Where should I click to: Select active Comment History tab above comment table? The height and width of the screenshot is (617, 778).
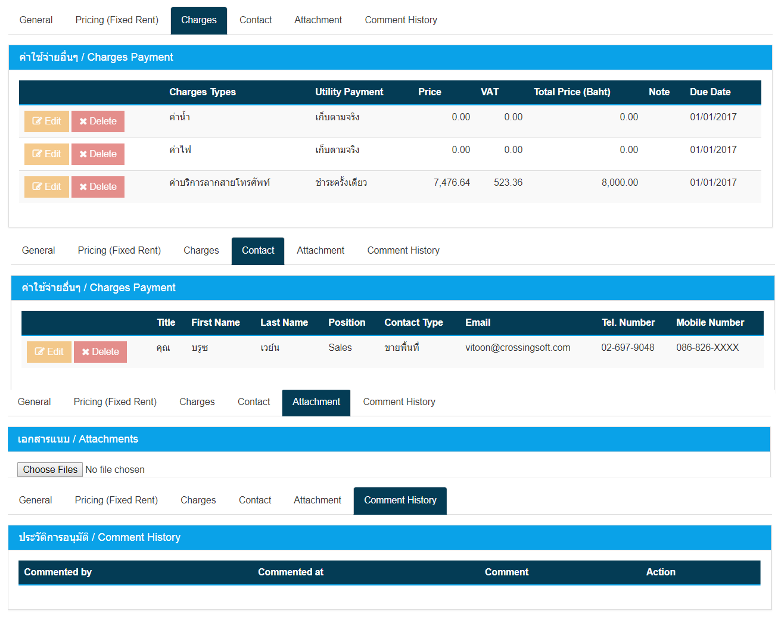click(400, 501)
